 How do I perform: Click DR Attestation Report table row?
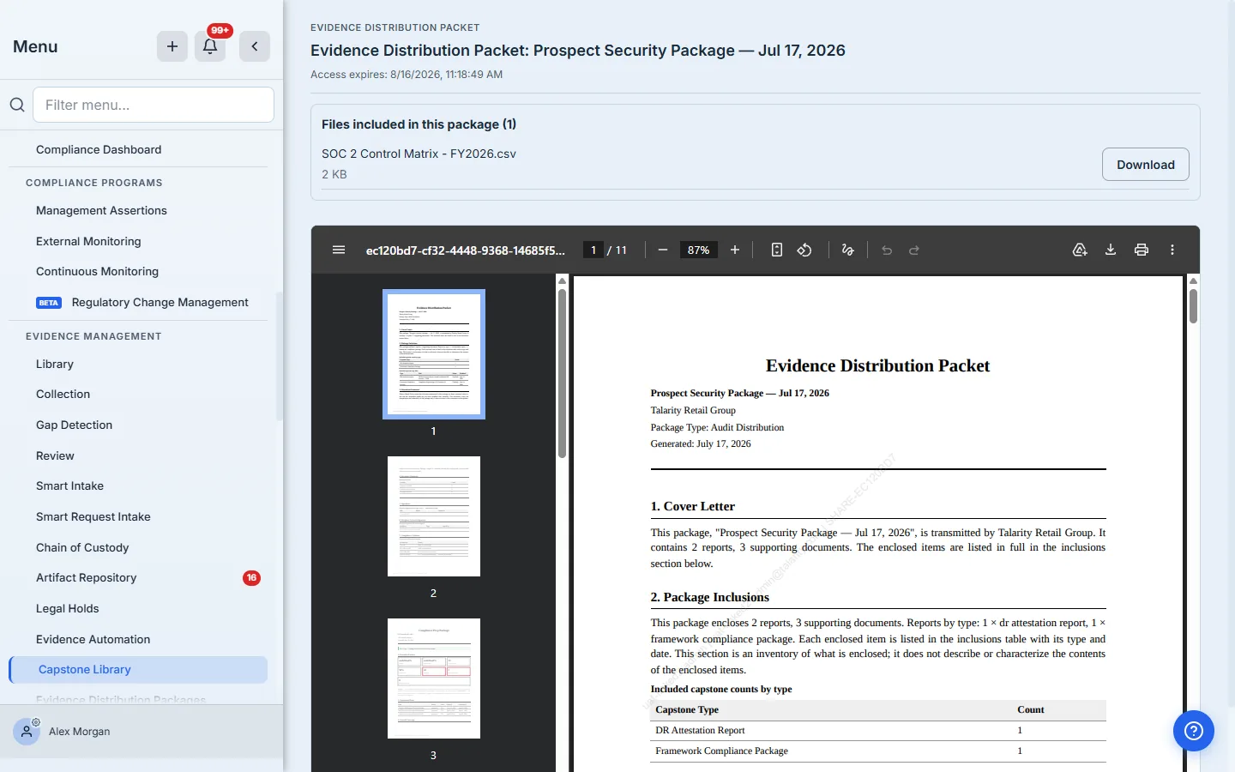click(878, 730)
